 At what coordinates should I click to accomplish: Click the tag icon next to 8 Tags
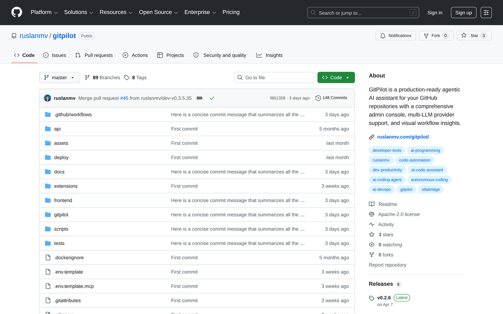[x=127, y=77]
